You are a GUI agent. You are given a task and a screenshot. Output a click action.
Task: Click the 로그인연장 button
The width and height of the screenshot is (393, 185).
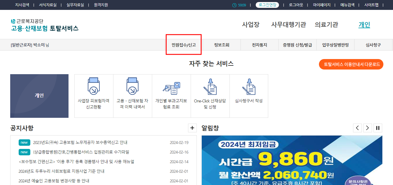[x=267, y=5]
